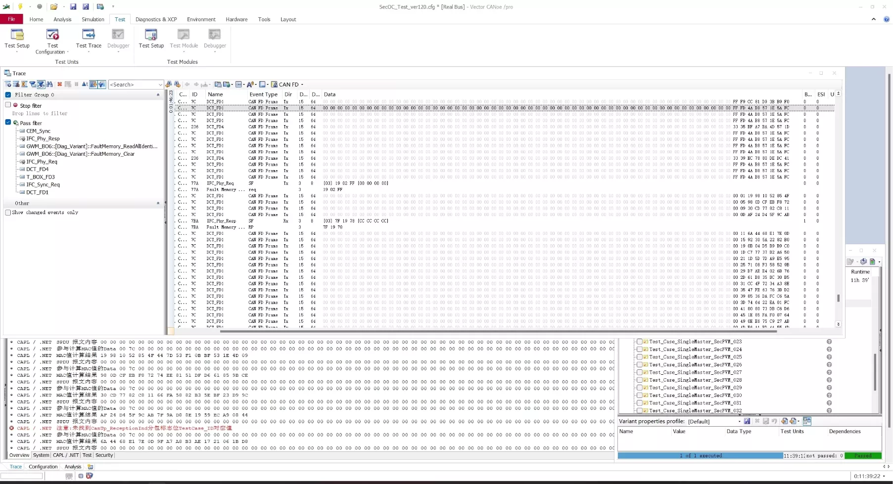
Task: Enable the Stop filter checkbox
Action: click(8, 105)
